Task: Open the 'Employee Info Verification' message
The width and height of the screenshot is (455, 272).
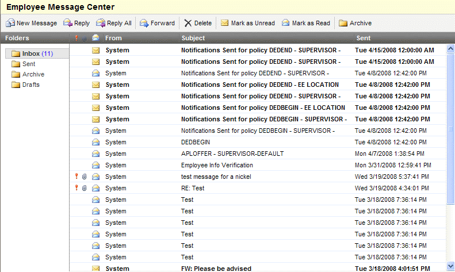Action: tap(216, 165)
